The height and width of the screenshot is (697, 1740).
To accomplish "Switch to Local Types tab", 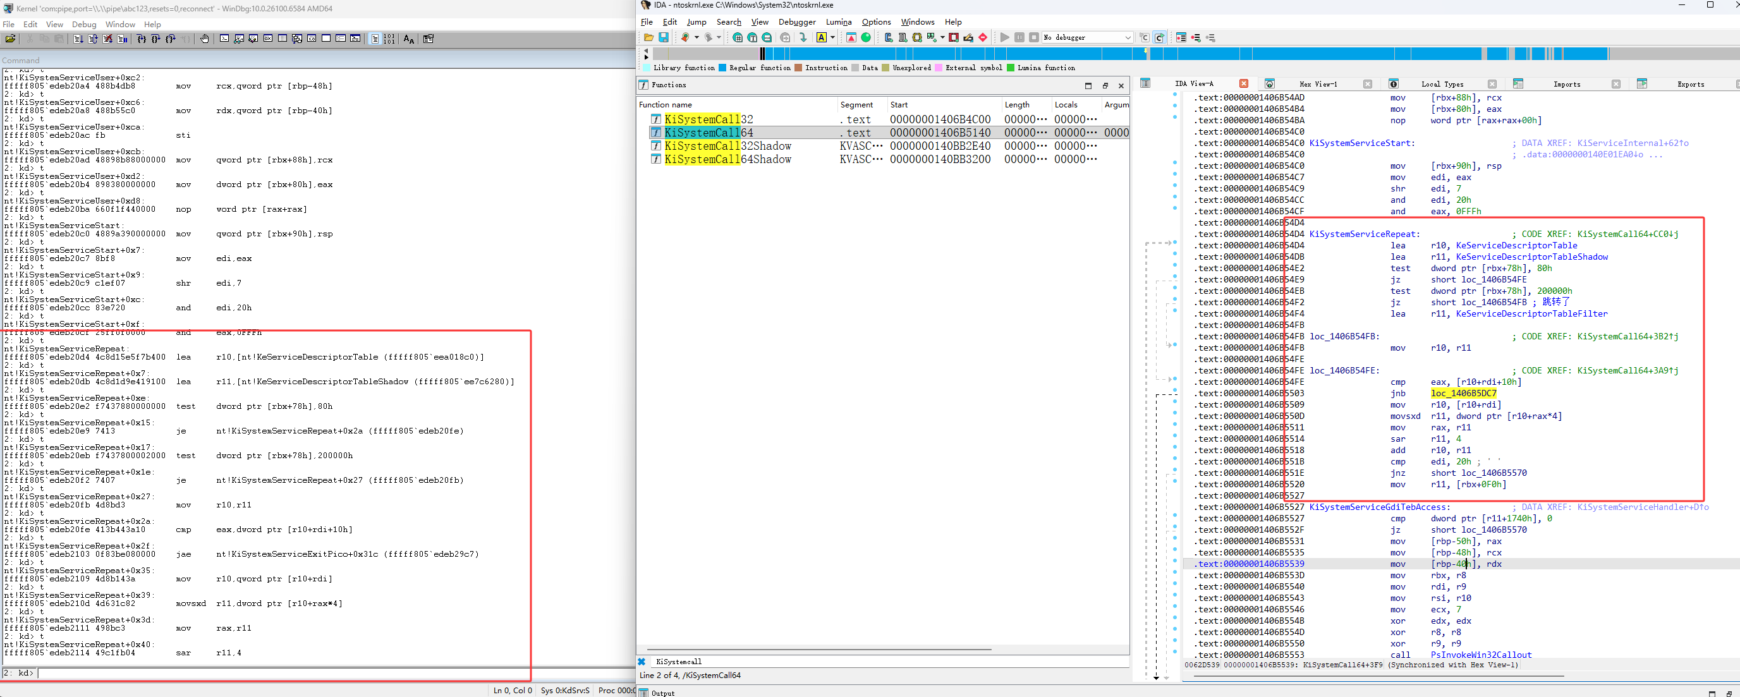I will (x=1442, y=85).
